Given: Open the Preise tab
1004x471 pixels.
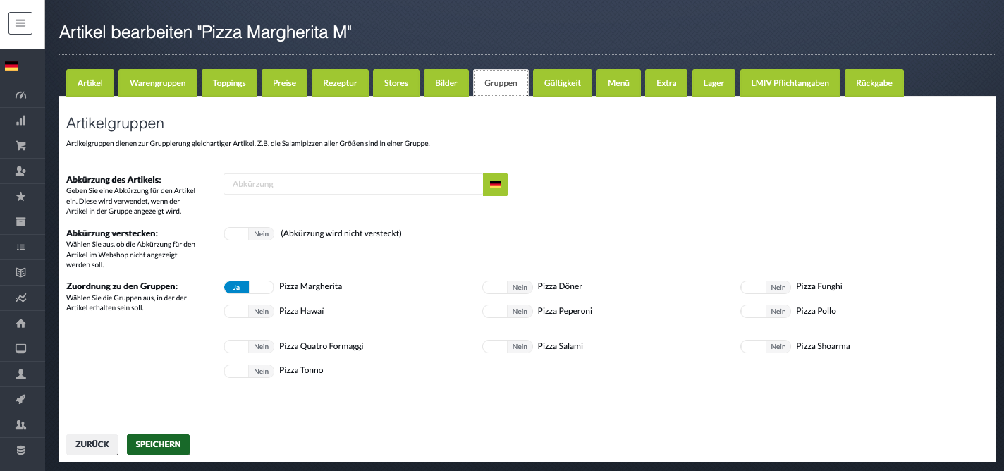Looking at the screenshot, I should point(284,82).
